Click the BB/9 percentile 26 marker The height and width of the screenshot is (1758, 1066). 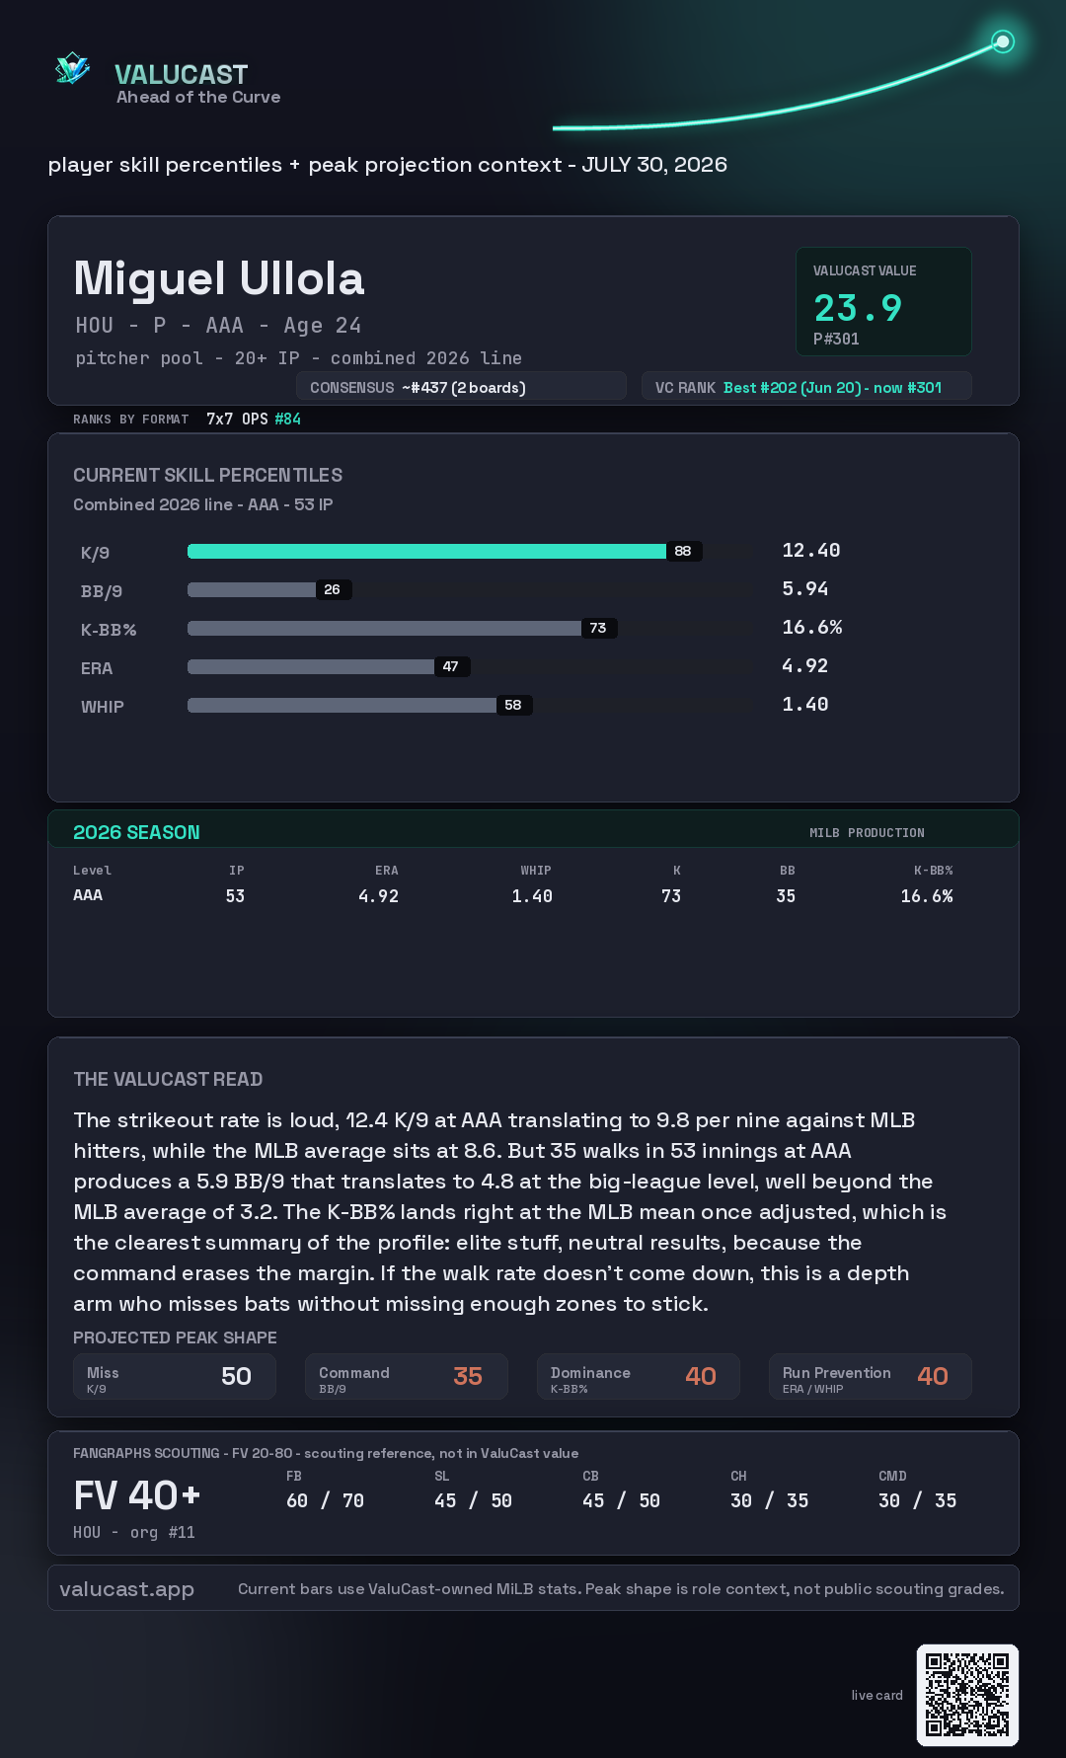pyautogui.click(x=333, y=589)
